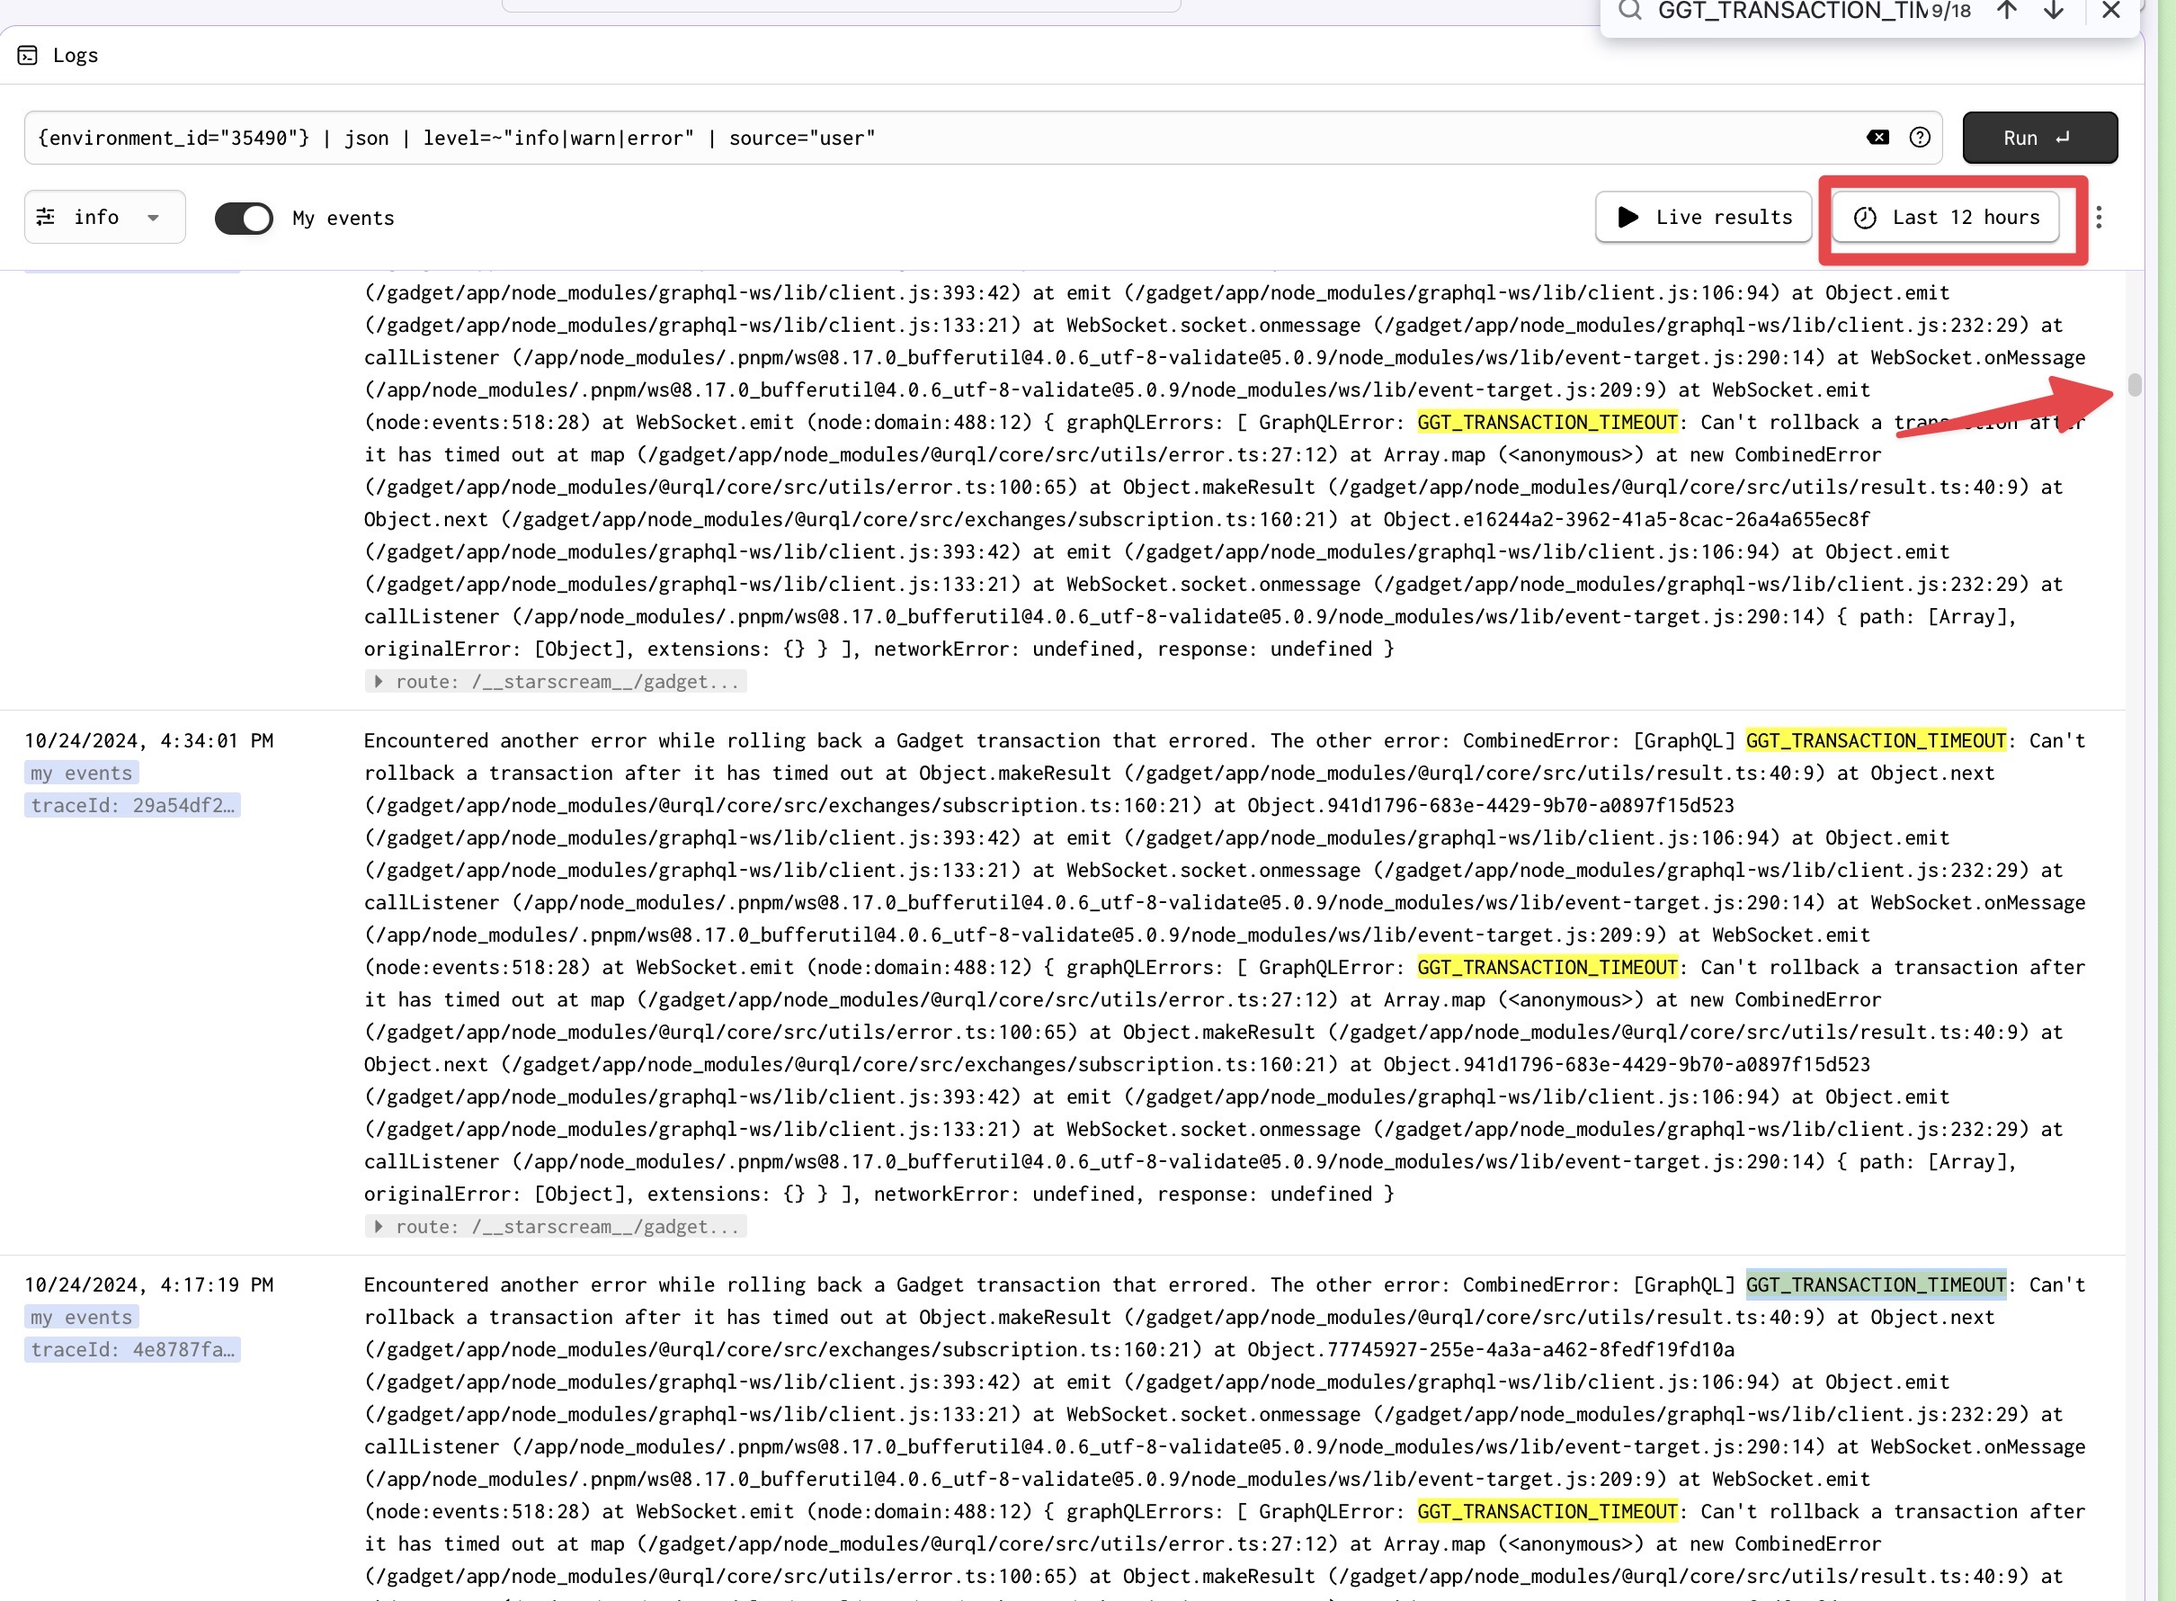
Task: Click the Logs terminal icon
Action: tap(28, 55)
